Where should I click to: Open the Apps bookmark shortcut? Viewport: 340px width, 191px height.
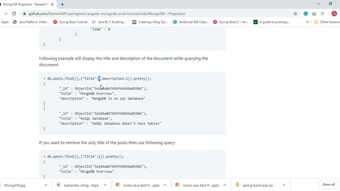click(x=5, y=22)
